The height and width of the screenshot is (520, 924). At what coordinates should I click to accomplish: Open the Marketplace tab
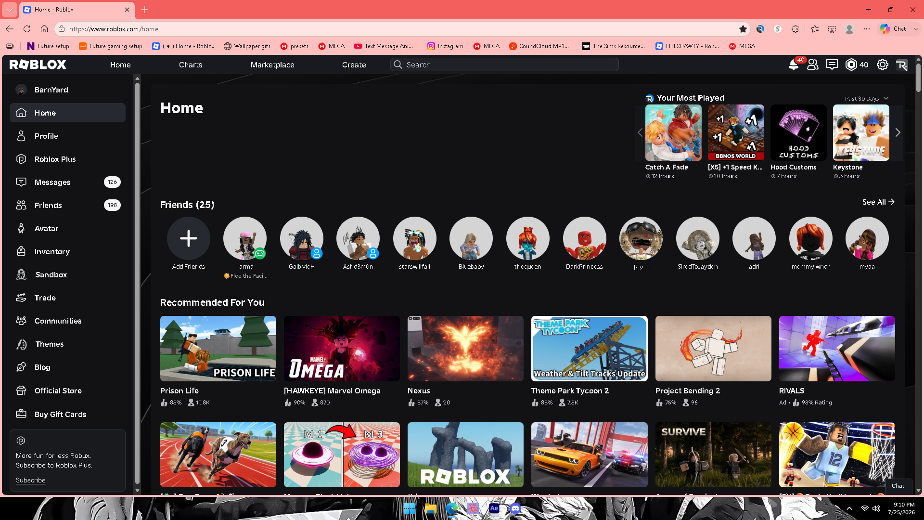(x=272, y=65)
